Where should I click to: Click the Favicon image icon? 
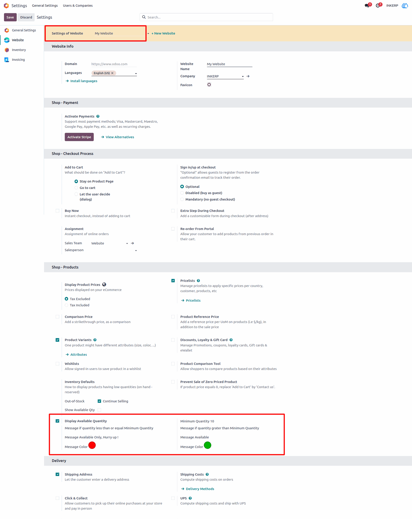click(x=209, y=85)
